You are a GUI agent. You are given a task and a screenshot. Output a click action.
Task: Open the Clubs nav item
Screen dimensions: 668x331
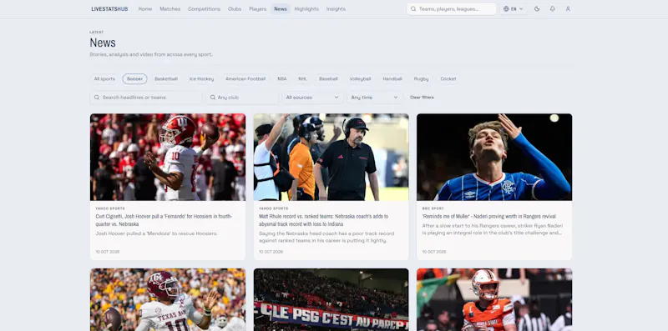click(235, 9)
